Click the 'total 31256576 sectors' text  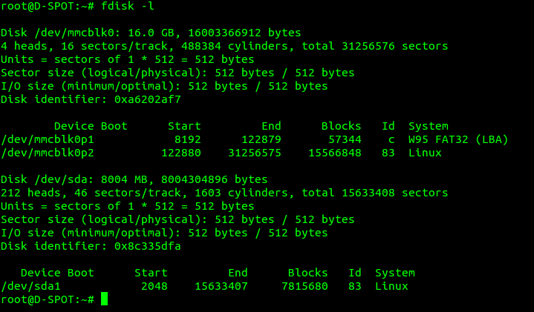(374, 46)
